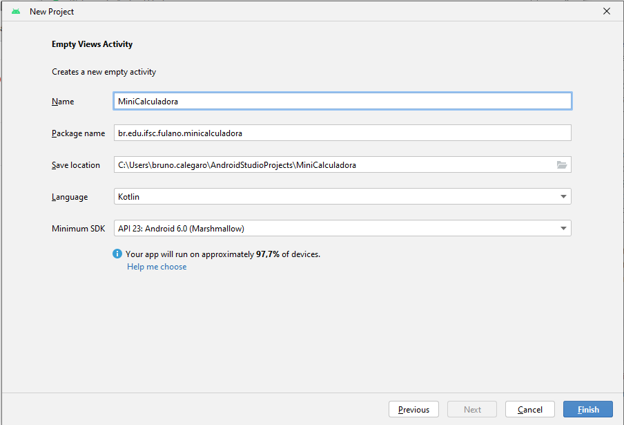Image resolution: width=624 pixels, height=425 pixels.
Task: Browse for save location folder icon
Action: [x=562, y=165]
